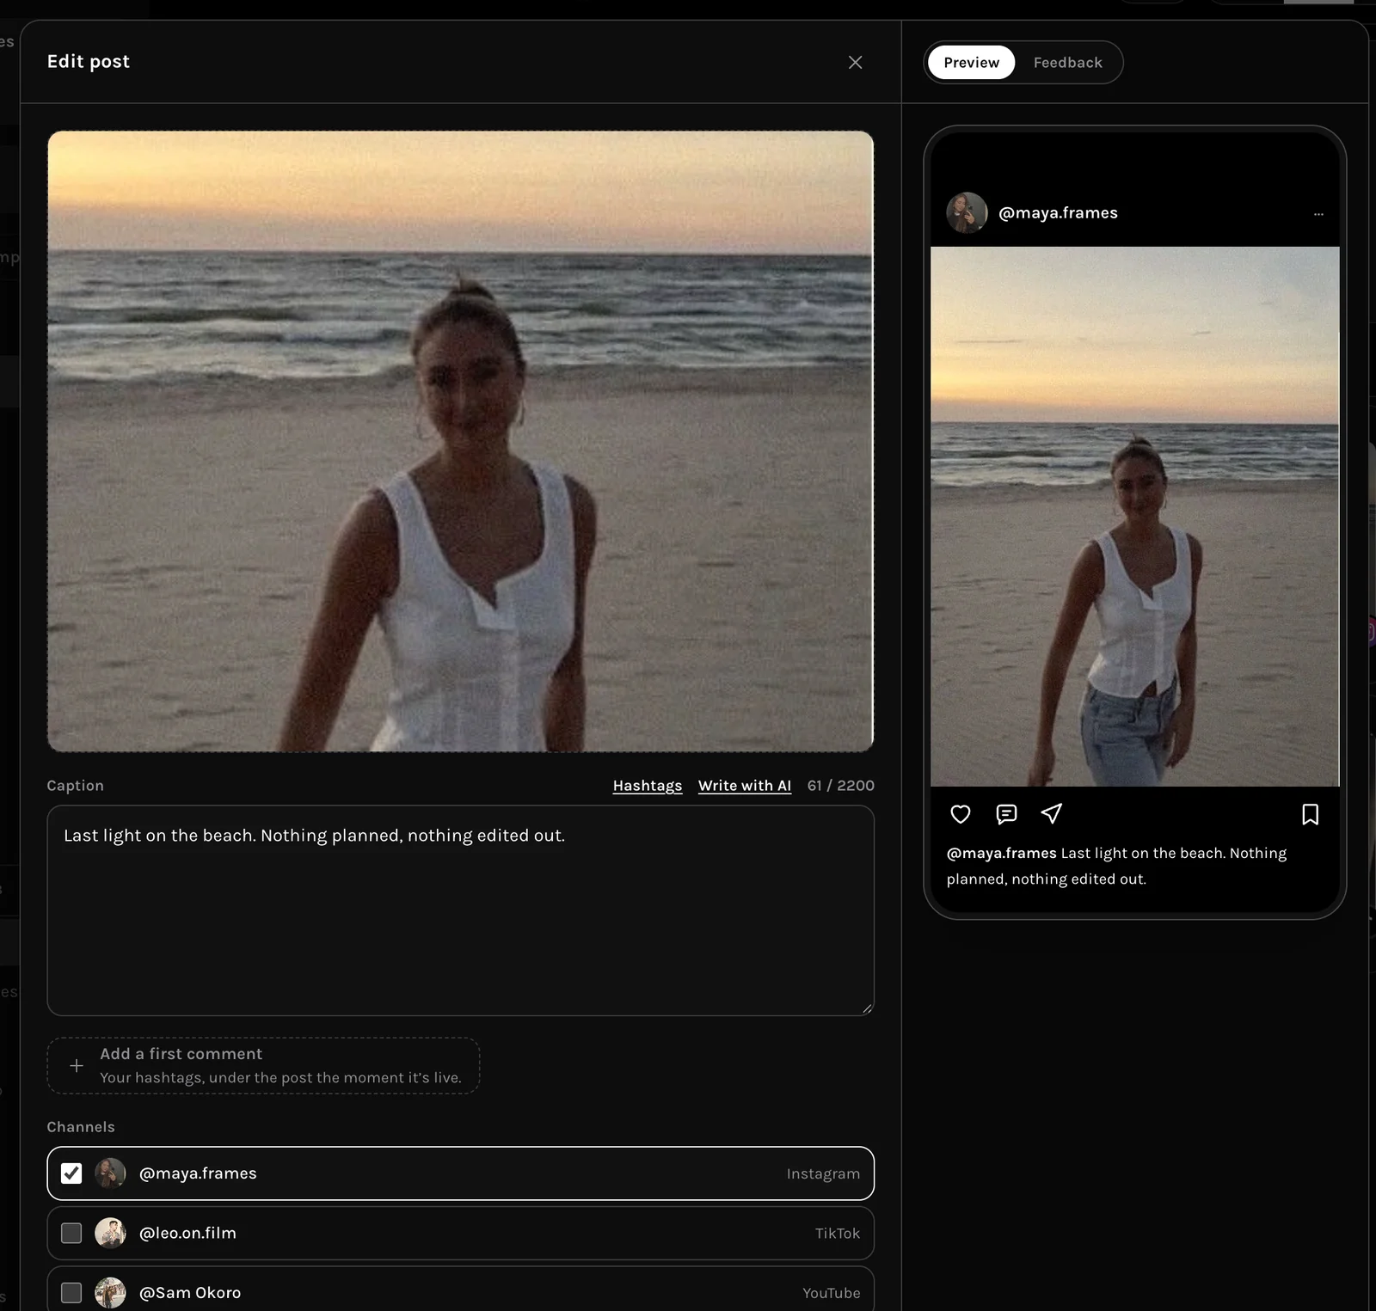1376x1311 pixels.
Task: Click the preview caption text
Action: pos(1116,866)
